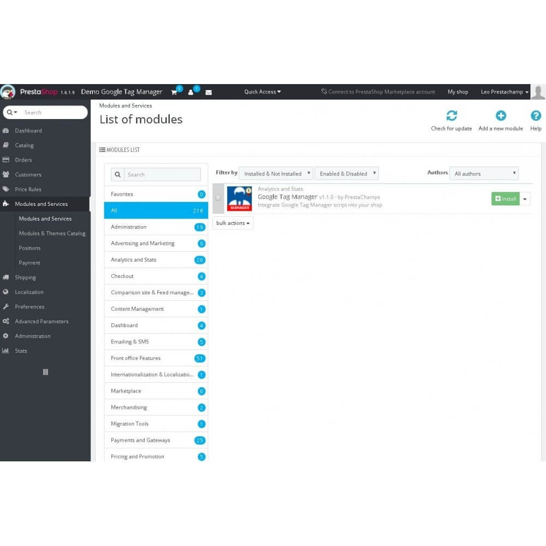This screenshot has width=546, height=546.
Task: Open the Leo Prestachamp user dropdown
Action: tap(505, 92)
